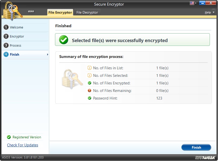Screen dimensions: 218x161
Task: Expand the Help dropdown chevron
Action: pos(213,12)
